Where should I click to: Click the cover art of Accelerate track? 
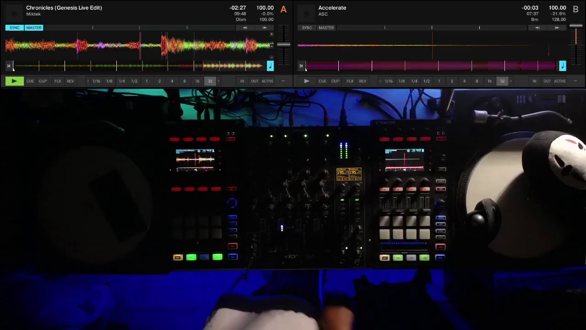(x=306, y=13)
